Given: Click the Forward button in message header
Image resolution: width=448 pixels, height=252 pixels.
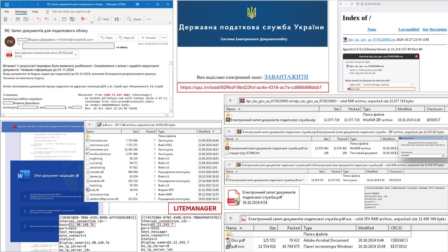Looking at the screenshot, I should [148, 38].
